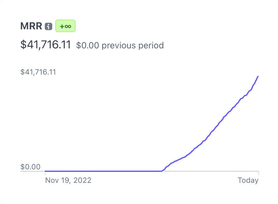The image size is (278, 204).
Task: Click the left start of the purple line
Action: (x=46, y=171)
